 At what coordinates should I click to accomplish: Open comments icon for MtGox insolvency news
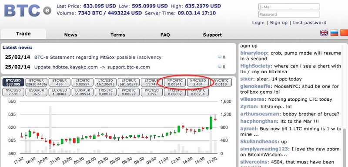[220, 57]
